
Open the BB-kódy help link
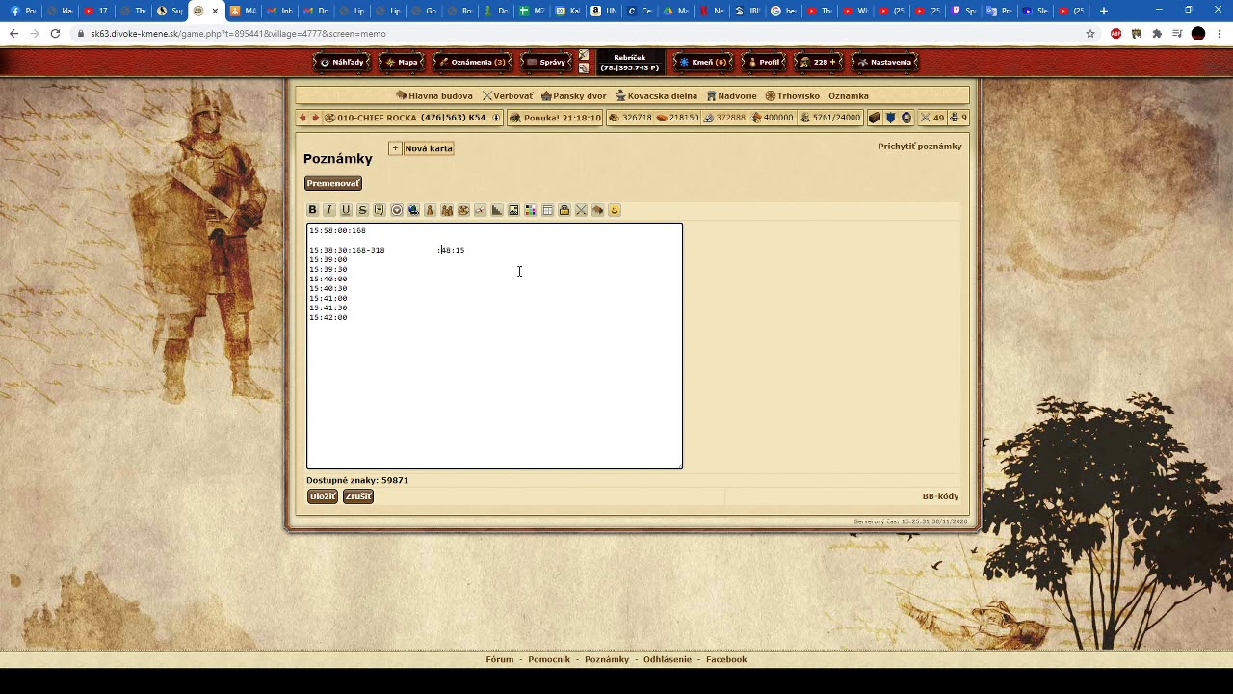940,496
